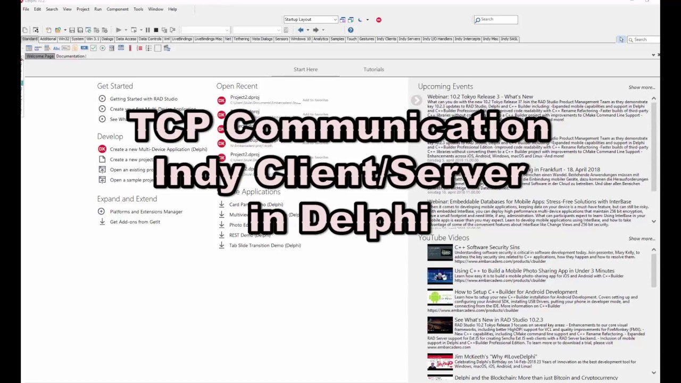This screenshot has height=383, width=681.
Task: Switch to Indy Clients palette tab
Action: point(386,39)
